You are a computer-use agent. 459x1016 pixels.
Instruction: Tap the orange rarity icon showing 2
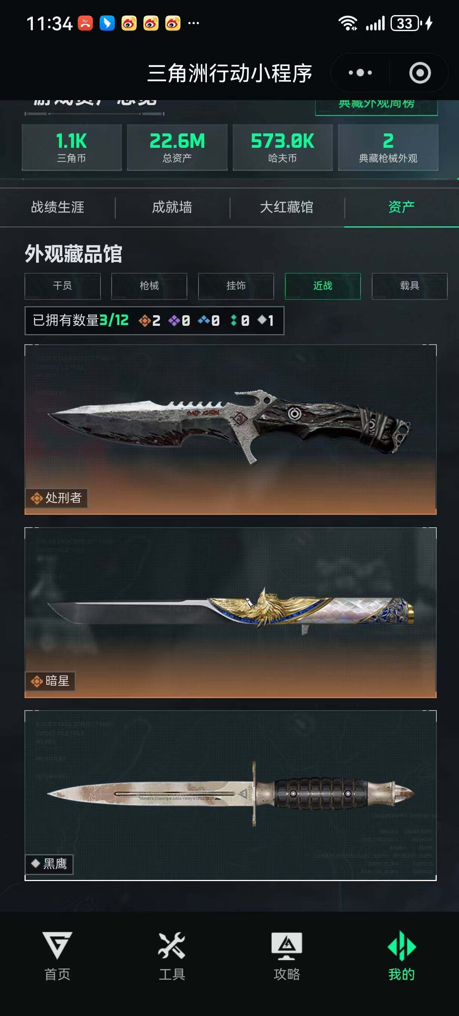pyautogui.click(x=145, y=321)
